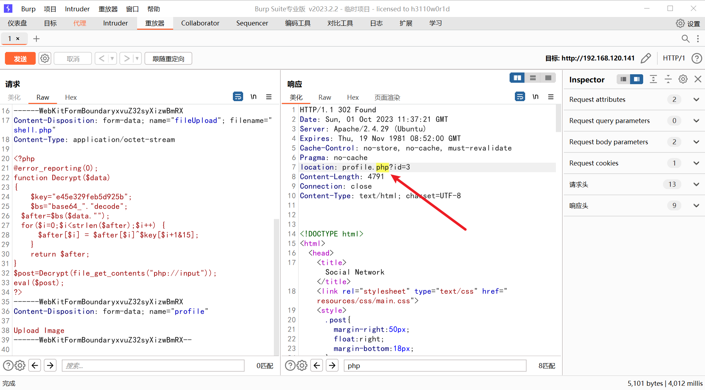Switch to the 代理 tab
705x390 pixels.
(80, 23)
